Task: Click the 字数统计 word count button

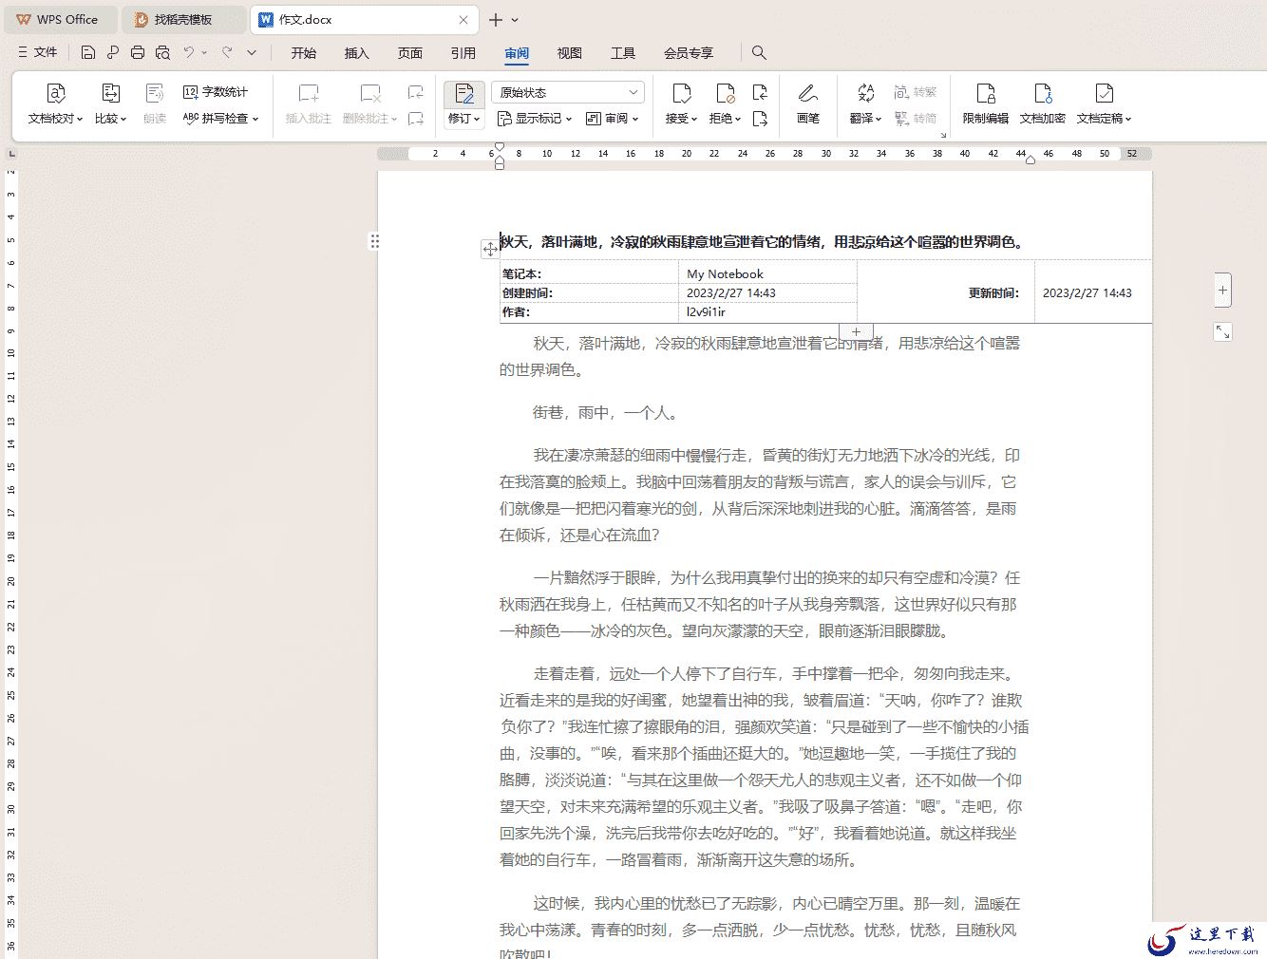Action: [216, 92]
